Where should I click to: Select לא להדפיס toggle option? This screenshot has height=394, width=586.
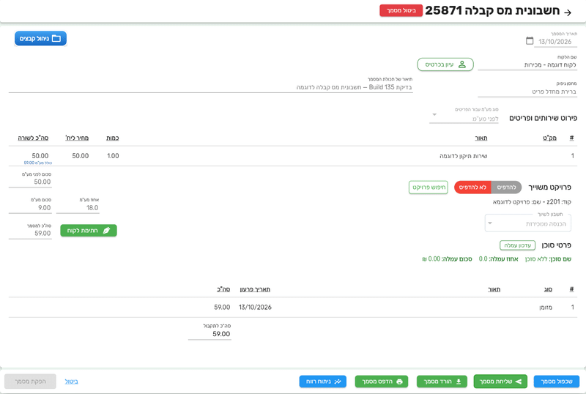point(472,187)
